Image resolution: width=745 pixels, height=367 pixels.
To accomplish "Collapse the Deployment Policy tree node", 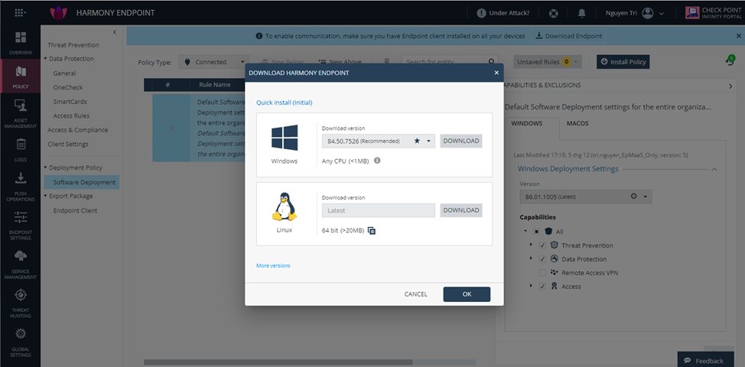I will click(45, 167).
